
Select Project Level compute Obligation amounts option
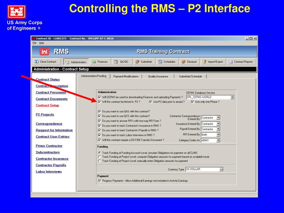100,157
